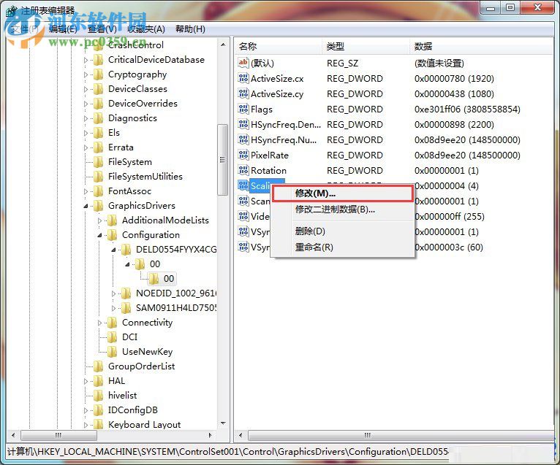Click the Keyboard Layout folder icon
Image resolution: width=560 pixels, height=465 pixels.
click(x=99, y=425)
